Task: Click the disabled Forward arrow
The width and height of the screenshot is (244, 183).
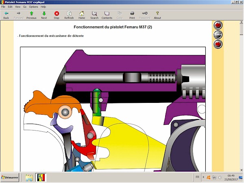Action: pyautogui.click(x=19, y=15)
